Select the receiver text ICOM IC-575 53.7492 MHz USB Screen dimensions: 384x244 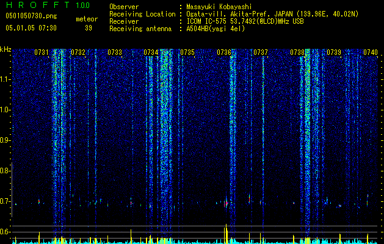pos(245,21)
